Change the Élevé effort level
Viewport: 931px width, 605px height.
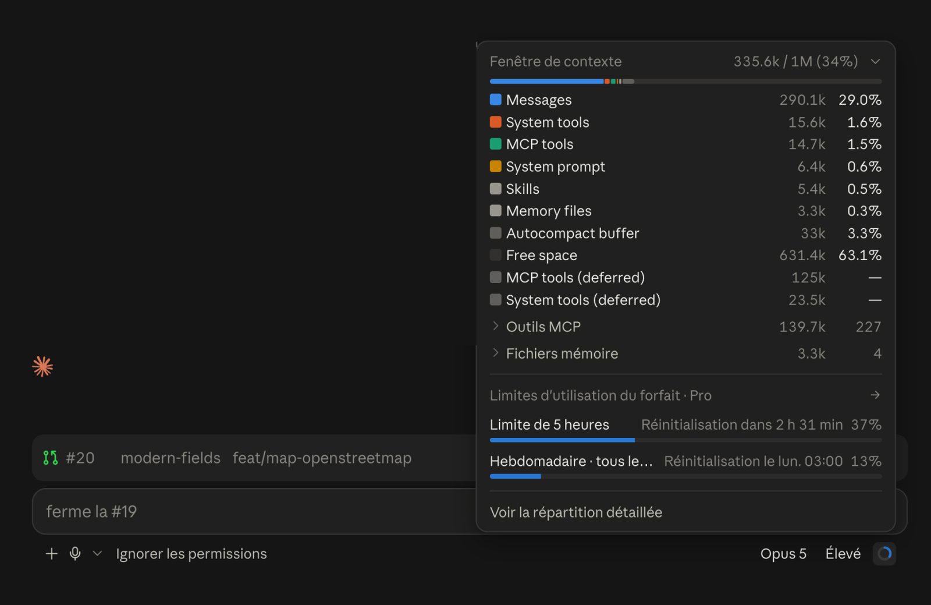(x=843, y=554)
